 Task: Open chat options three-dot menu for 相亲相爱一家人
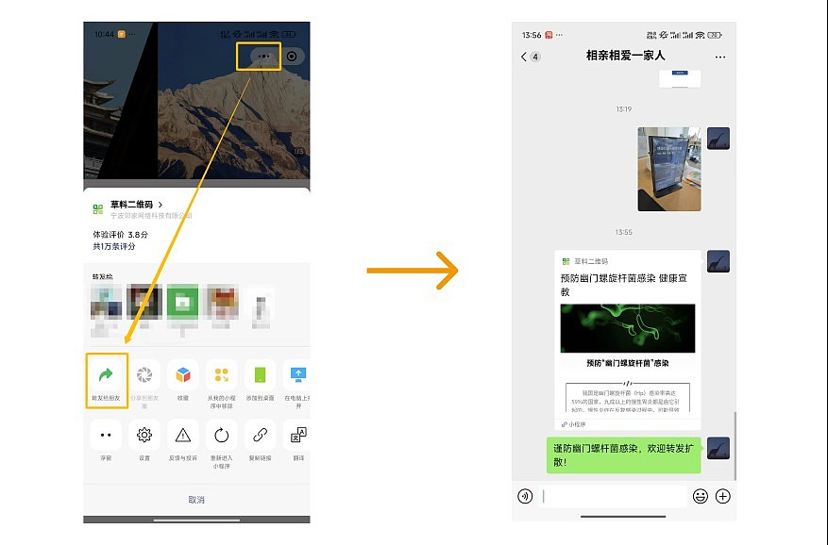pos(720,57)
